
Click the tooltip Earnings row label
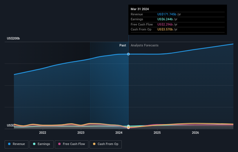tap(137, 19)
